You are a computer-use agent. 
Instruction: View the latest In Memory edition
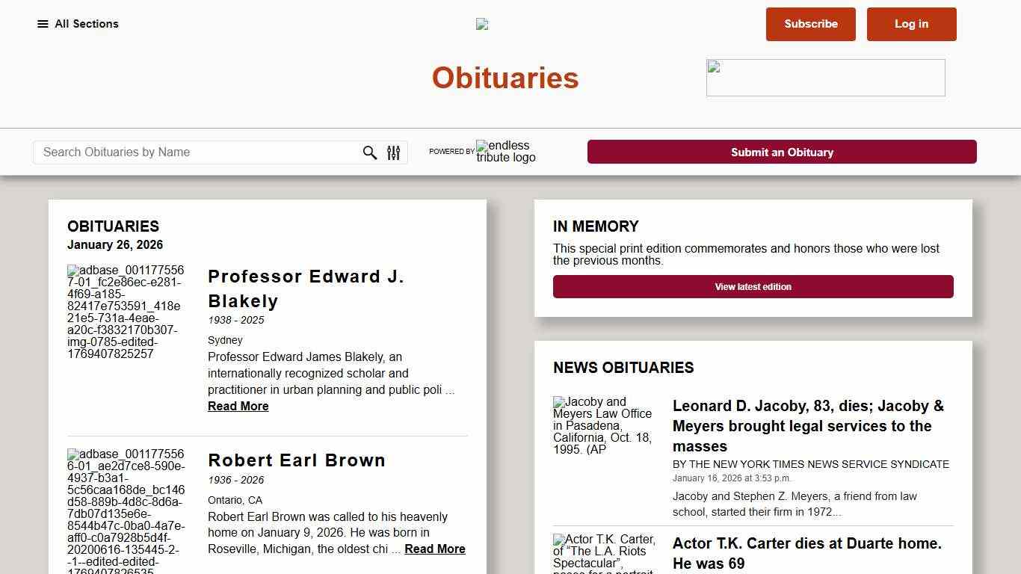753,286
